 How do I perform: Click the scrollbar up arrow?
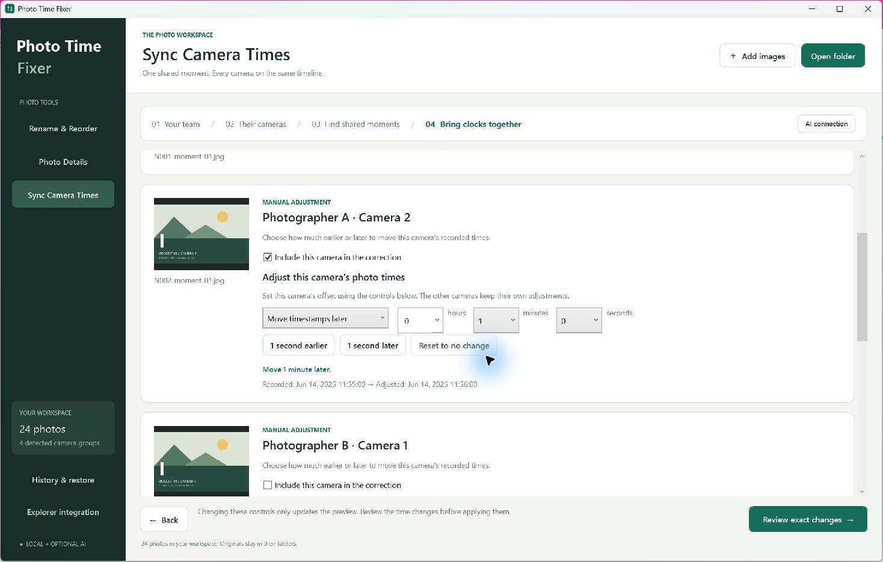[862, 156]
